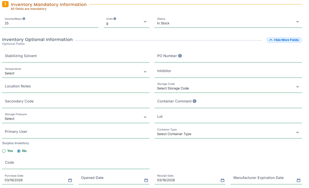The image size is (309, 188).
Task: Open the Units dropdown
Action: (x=127, y=22)
